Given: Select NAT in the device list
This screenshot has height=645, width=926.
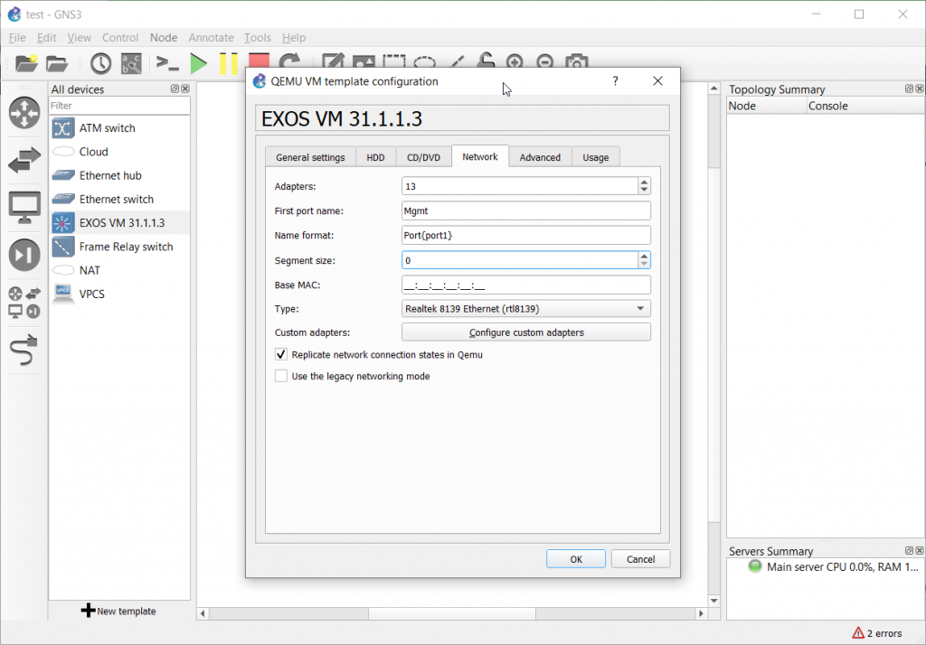Looking at the screenshot, I should tap(120, 270).
